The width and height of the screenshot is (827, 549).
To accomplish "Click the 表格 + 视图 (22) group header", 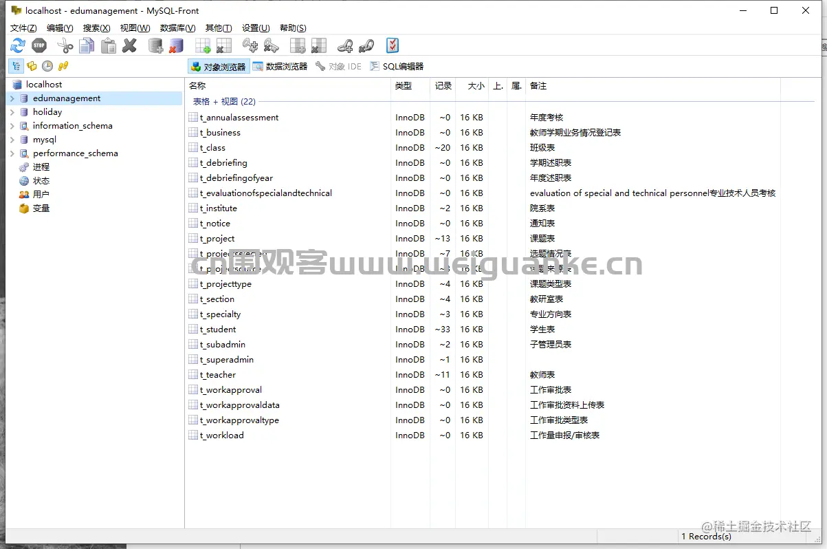I will click(224, 102).
